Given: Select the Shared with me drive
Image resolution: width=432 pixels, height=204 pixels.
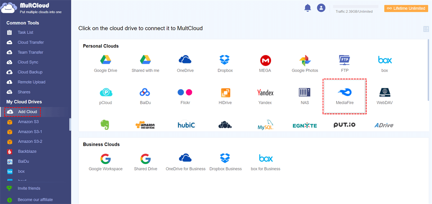Looking at the screenshot, I should click(145, 64).
